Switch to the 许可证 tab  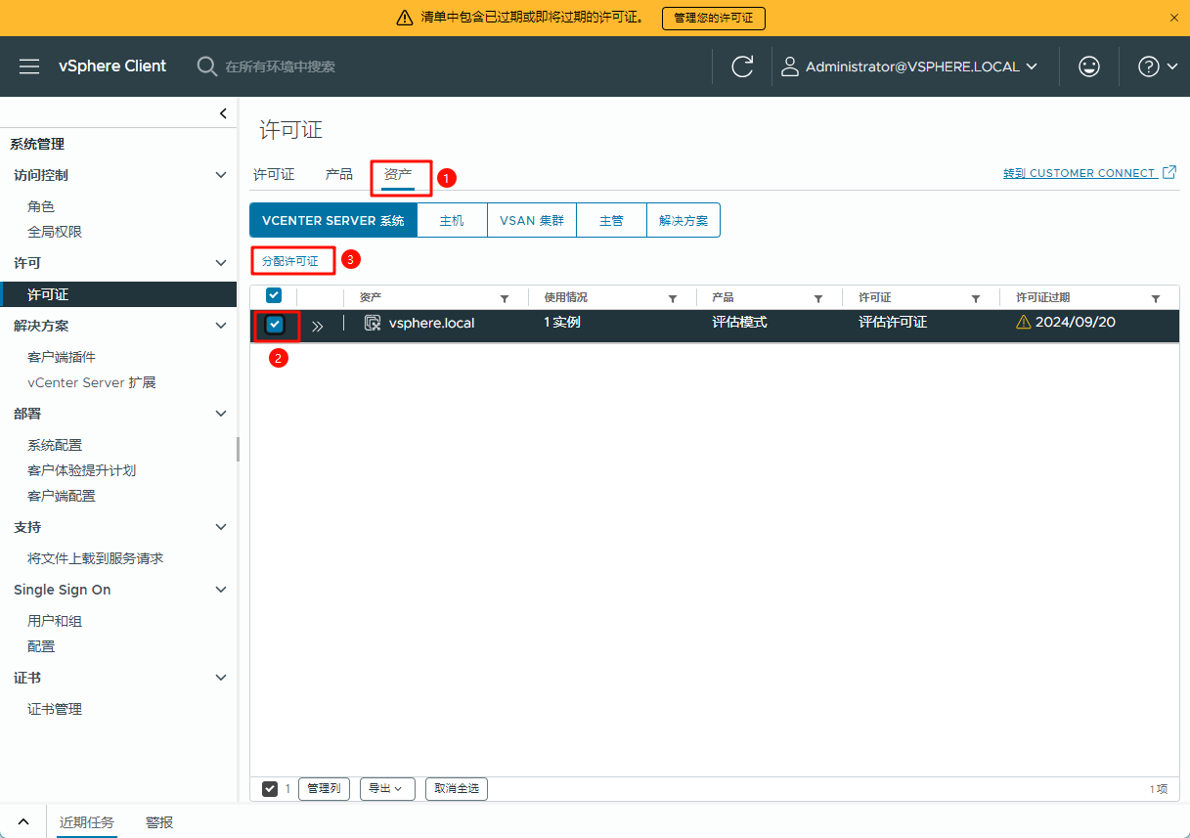click(x=274, y=174)
